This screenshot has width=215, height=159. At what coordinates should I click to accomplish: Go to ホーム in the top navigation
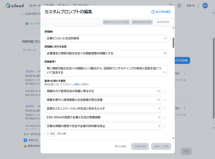coord(35,6)
